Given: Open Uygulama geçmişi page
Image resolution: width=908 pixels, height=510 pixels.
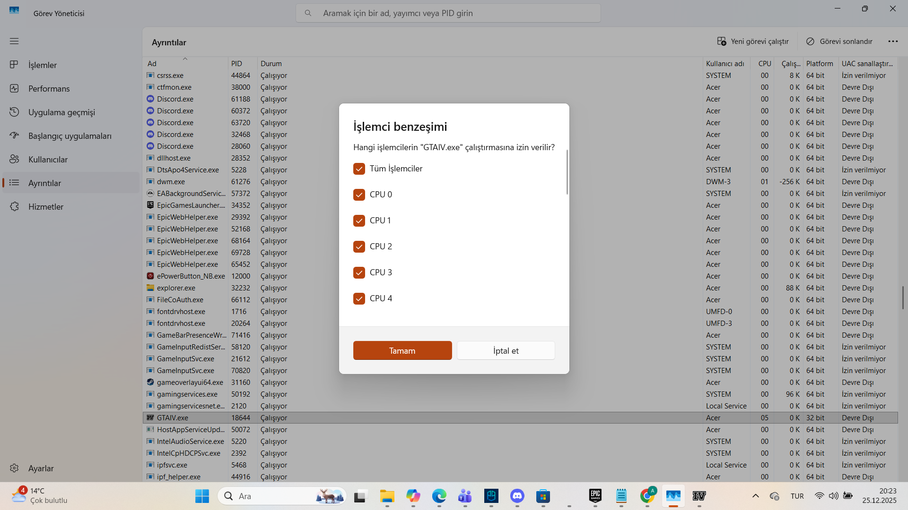Looking at the screenshot, I should tap(71, 112).
